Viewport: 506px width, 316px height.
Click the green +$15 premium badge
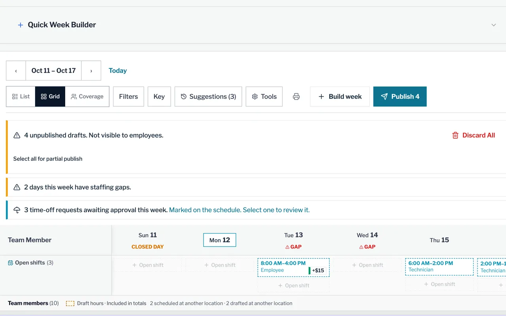(317, 271)
